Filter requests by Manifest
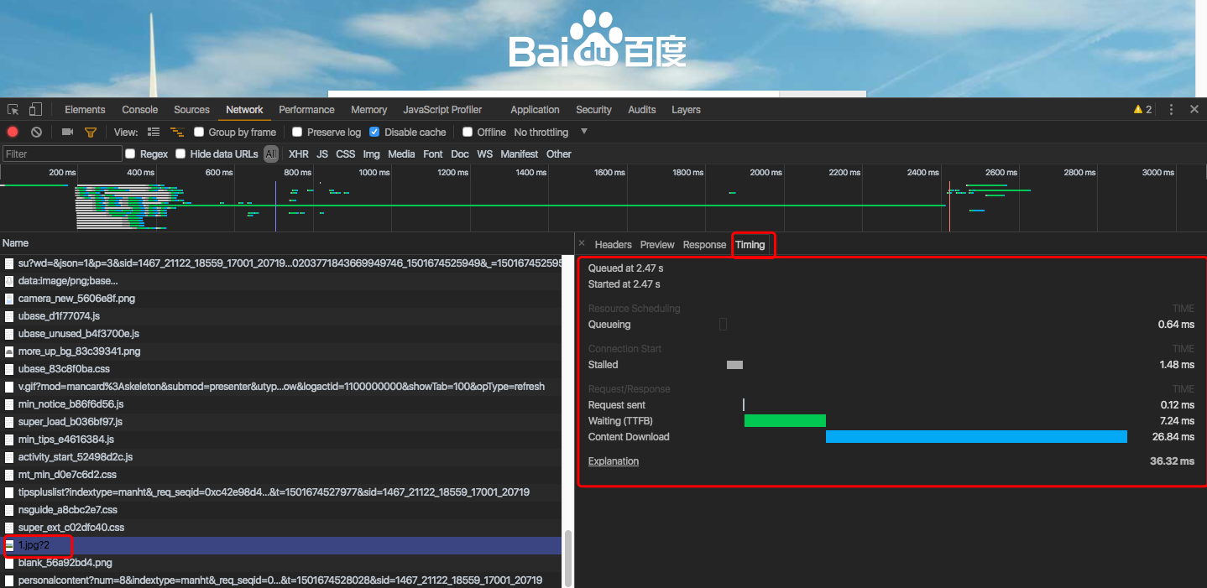1207x588 pixels. click(x=520, y=154)
